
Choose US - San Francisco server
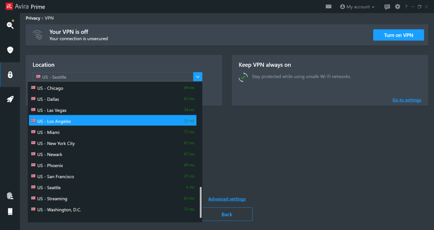[x=113, y=176]
